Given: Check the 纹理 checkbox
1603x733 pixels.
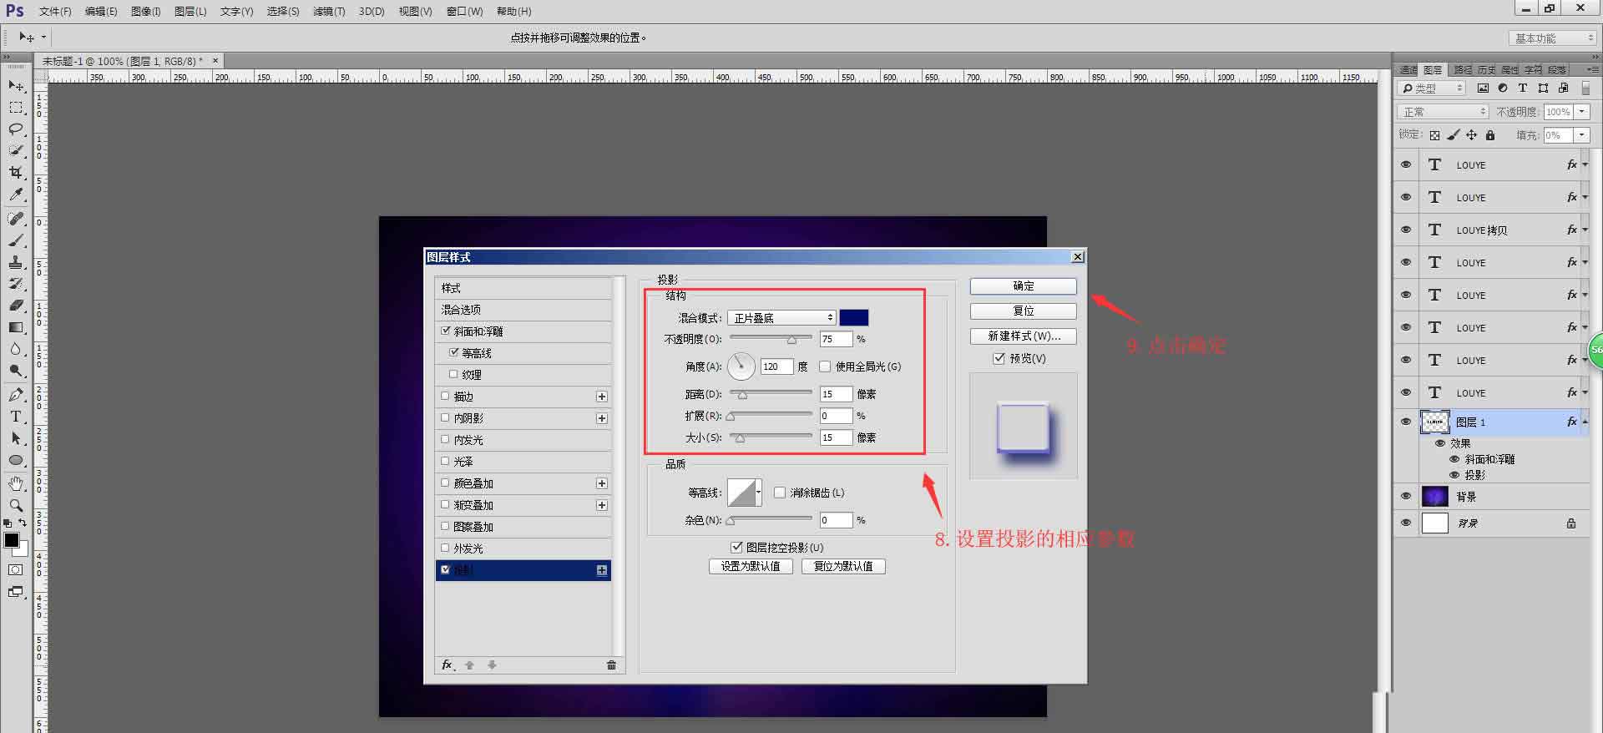Looking at the screenshot, I should (x=453, y=374).
